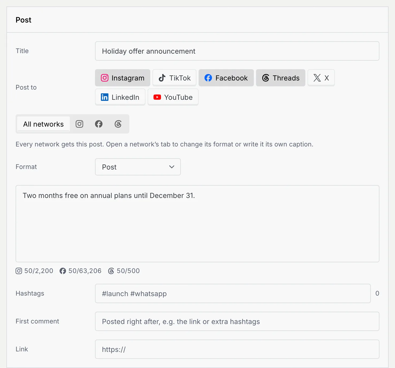The height and width of the screenshot is (368, 395).
Task: Click the Title input field
Action: click(237, 51)
